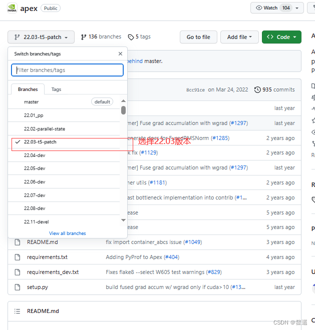Open the requirements_dev.txt file
The image size is (315, 330).
point(53,272)
